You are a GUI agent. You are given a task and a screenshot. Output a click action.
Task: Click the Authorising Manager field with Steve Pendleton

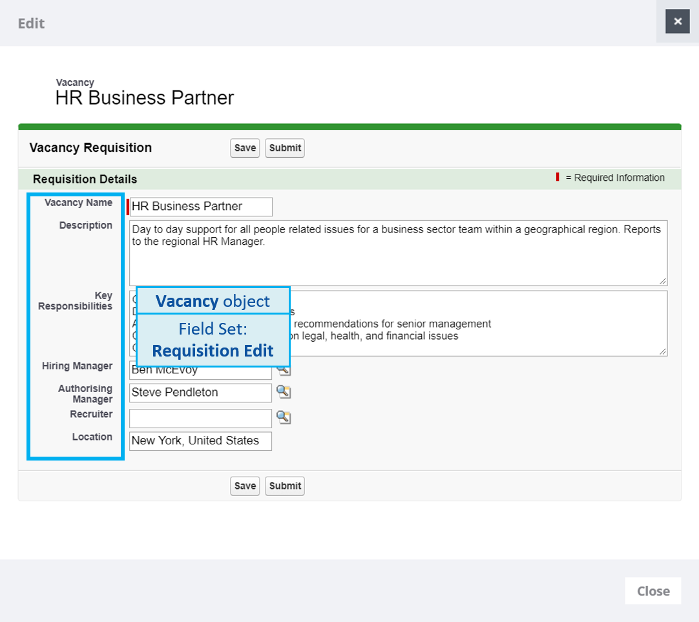pos(200,393)
